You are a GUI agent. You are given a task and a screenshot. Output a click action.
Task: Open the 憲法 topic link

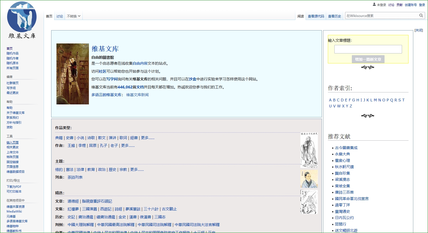point(70,169)
